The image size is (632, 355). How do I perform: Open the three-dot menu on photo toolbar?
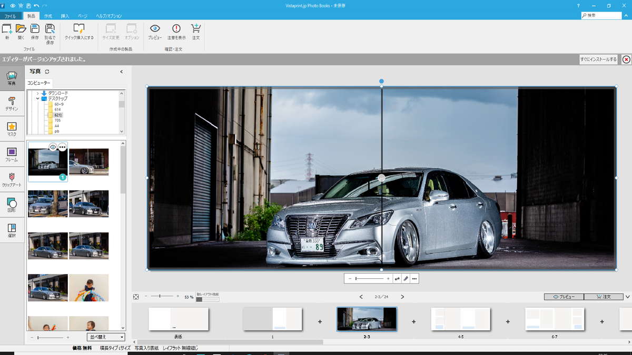click(414, 279)
